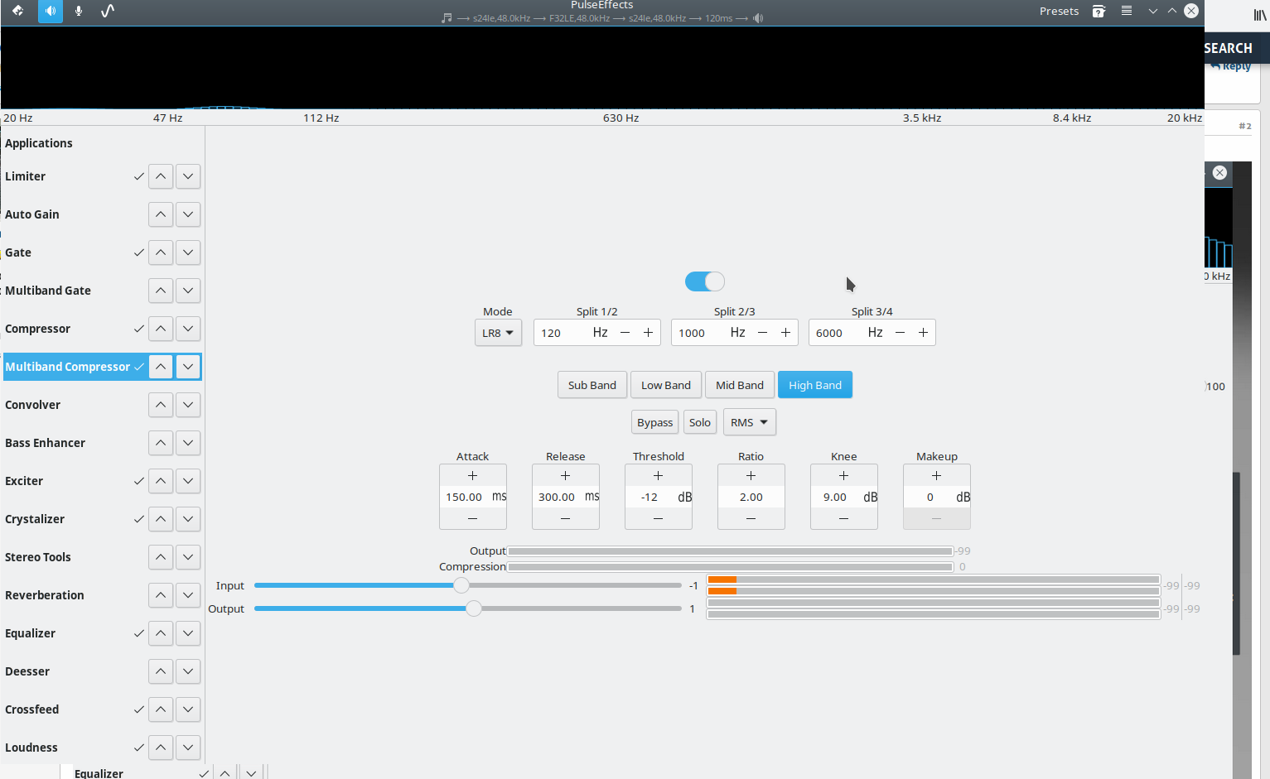Move Multiband Compressor up in the list
The height and width of the screenshot is (779, 1270).
tap(161, 367)
